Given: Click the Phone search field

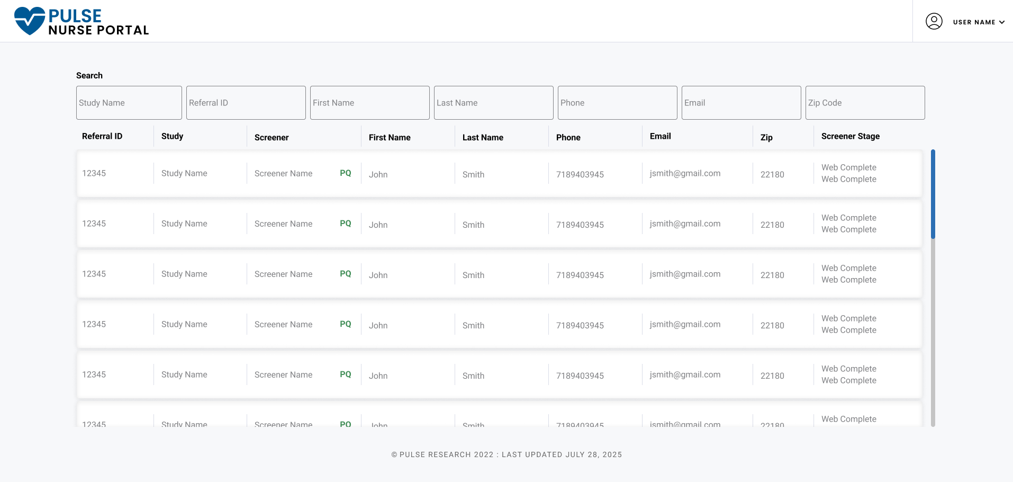Looking at the screenshot, I should point(618,103).
